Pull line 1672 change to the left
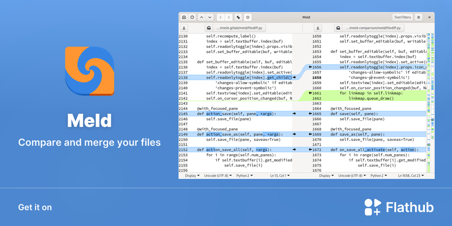This screenshot has height=226, width=452. point(310,150)
